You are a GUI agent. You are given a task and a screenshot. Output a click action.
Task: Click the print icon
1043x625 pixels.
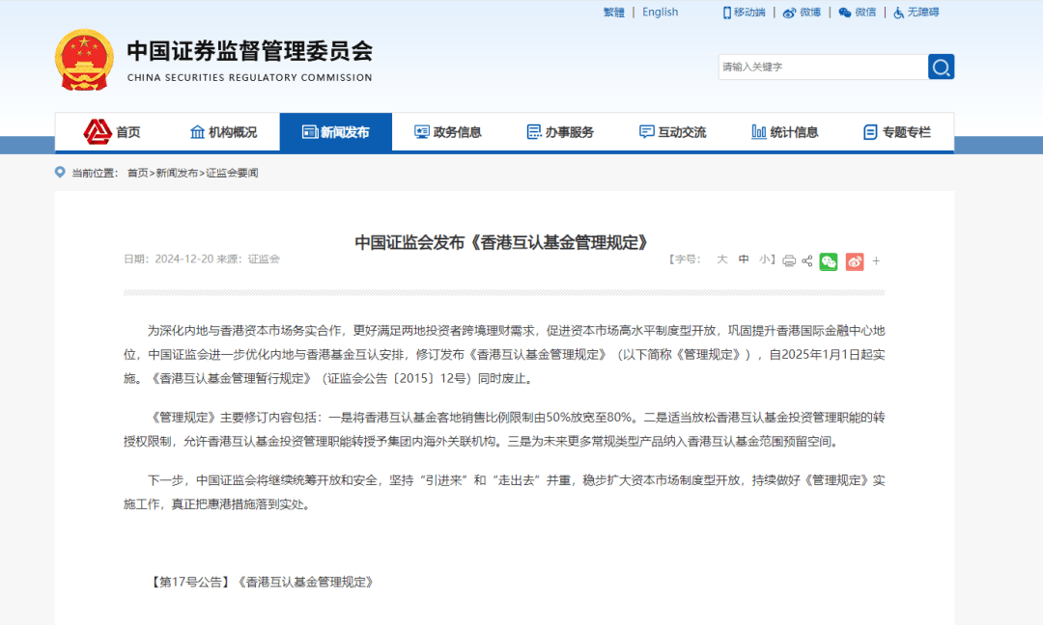pos(789,261)
